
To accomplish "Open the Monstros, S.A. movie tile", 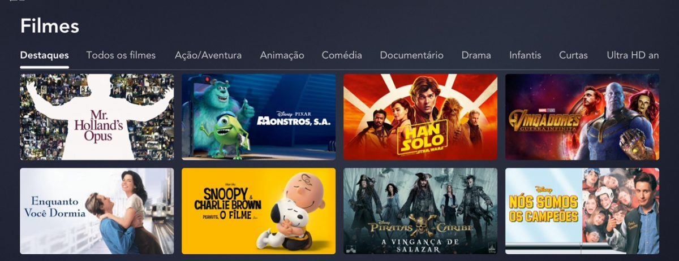I will tap(259, 117).
